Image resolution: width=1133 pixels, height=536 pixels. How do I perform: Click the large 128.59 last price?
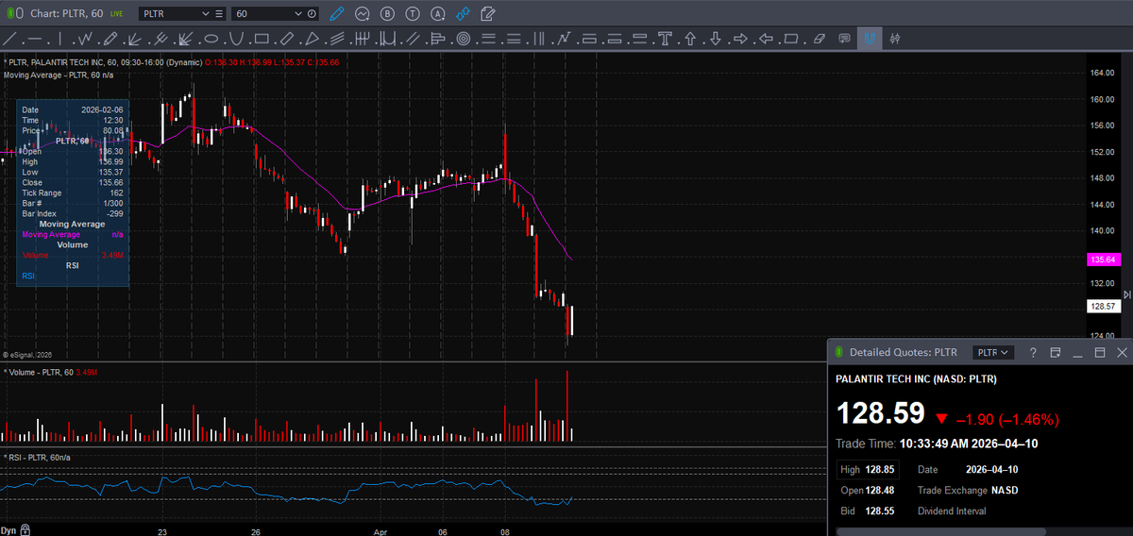(x=879, y=415)
